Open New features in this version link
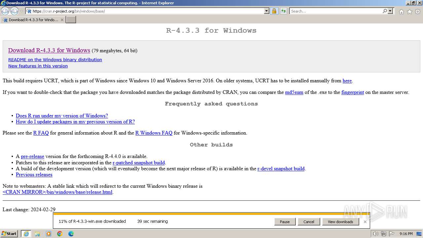This screenshot has height=238, width=423. [x=38, y=66]
